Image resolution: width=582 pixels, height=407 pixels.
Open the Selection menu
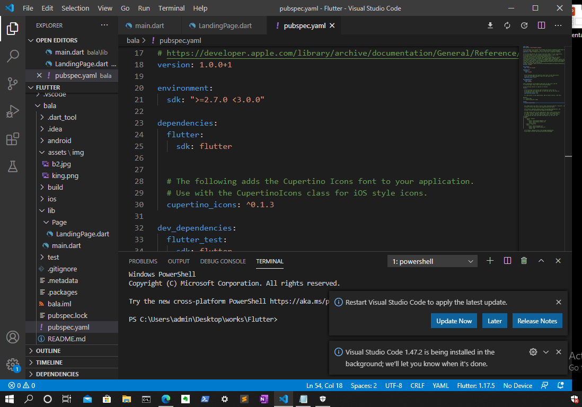pos(75,8)
